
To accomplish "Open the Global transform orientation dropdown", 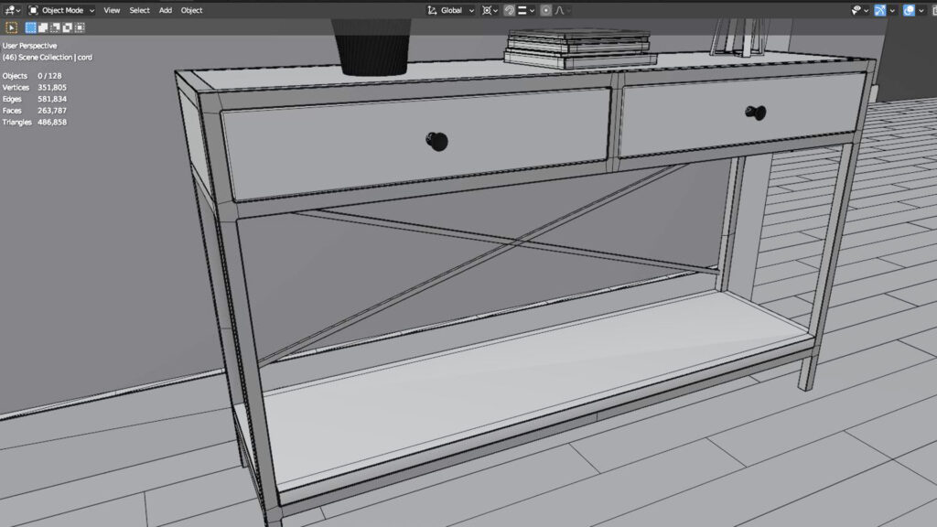I will point(451,10).
